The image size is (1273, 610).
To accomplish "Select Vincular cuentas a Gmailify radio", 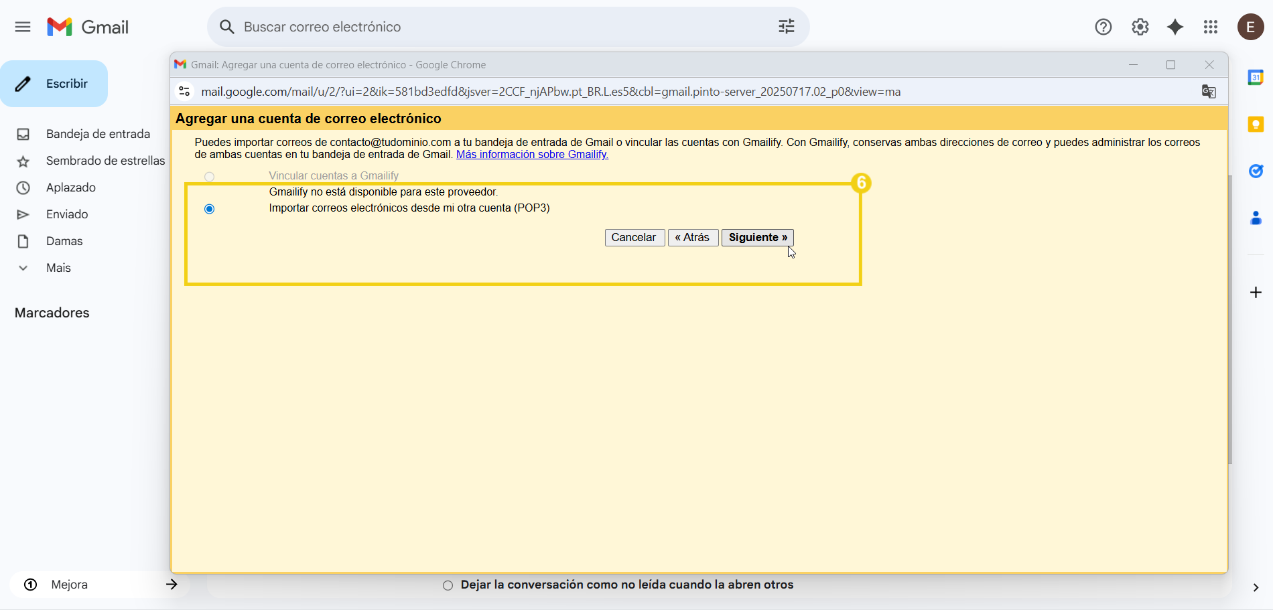I will 210,177.
